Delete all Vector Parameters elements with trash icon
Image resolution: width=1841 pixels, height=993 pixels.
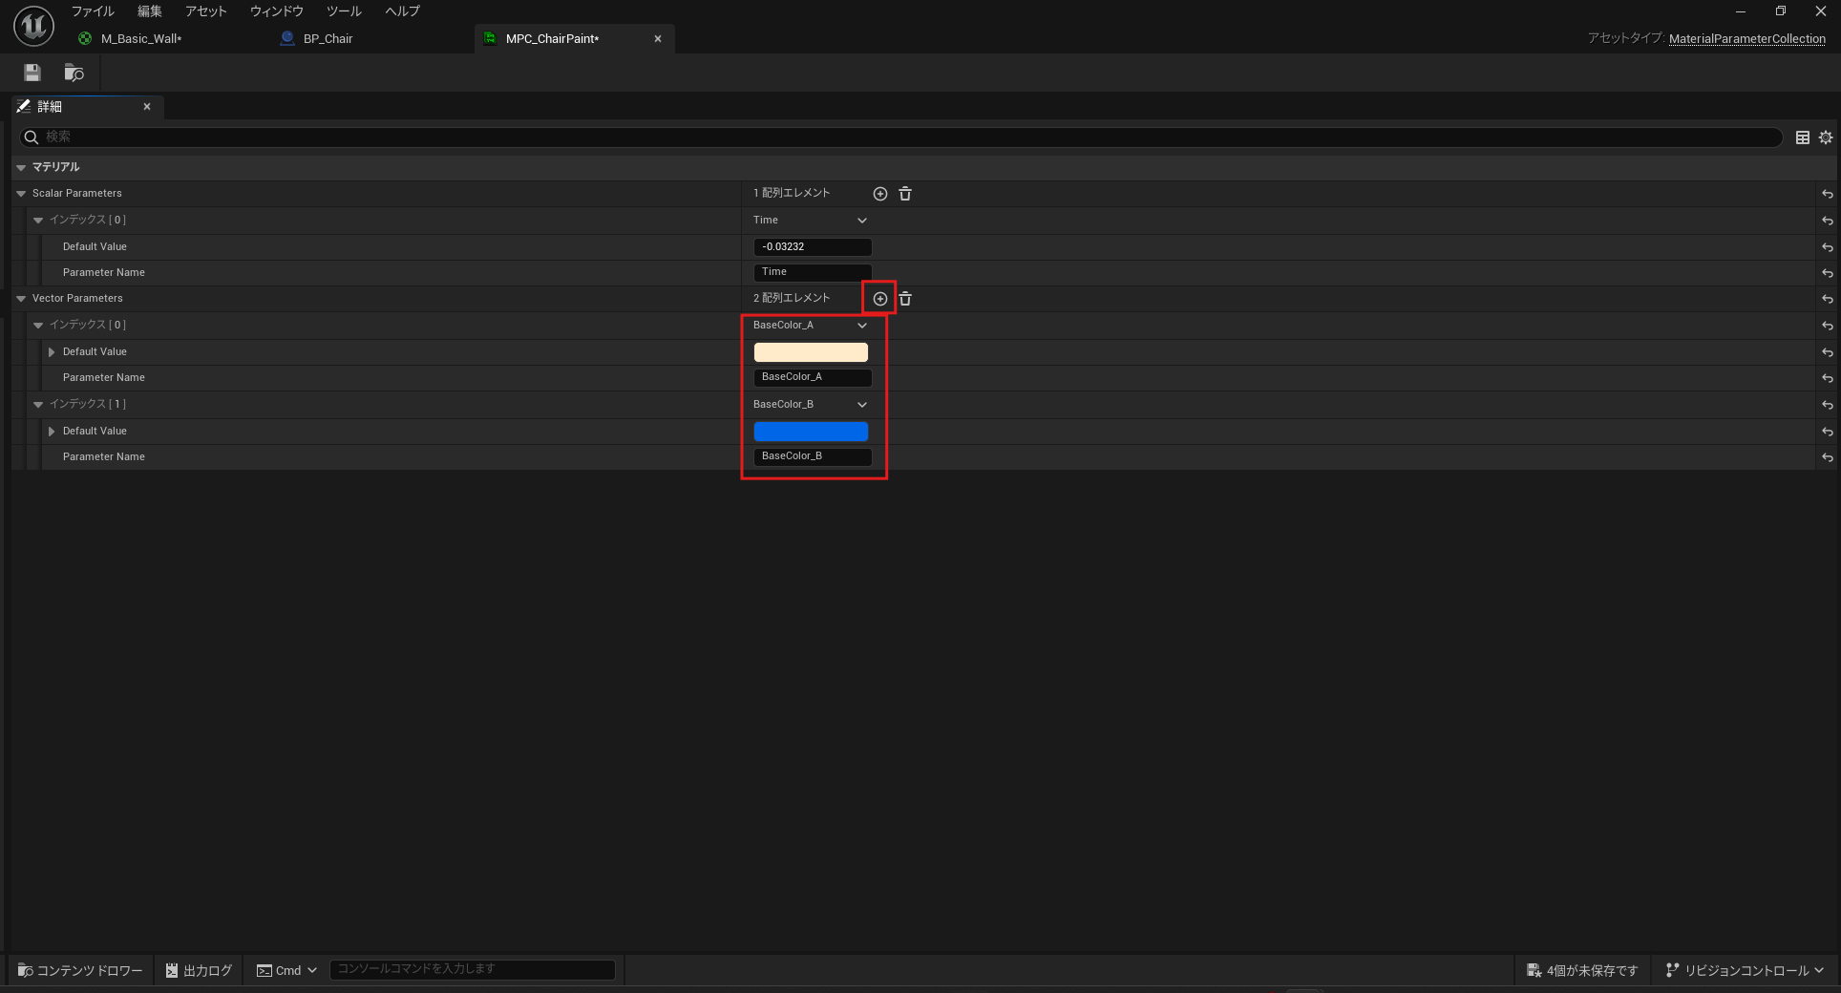pyautogui.click(x=905, y=299)
